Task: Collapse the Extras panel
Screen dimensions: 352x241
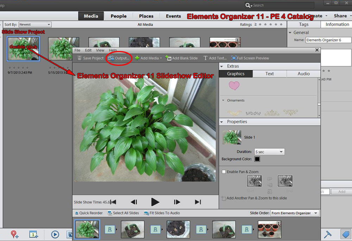Action: click(x=222, y=66)
